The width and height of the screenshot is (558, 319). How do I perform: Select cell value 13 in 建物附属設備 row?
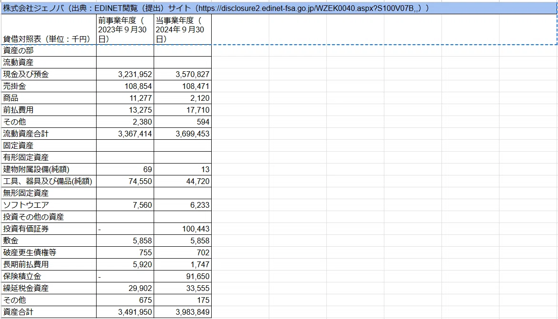click(x=183, y=170)
